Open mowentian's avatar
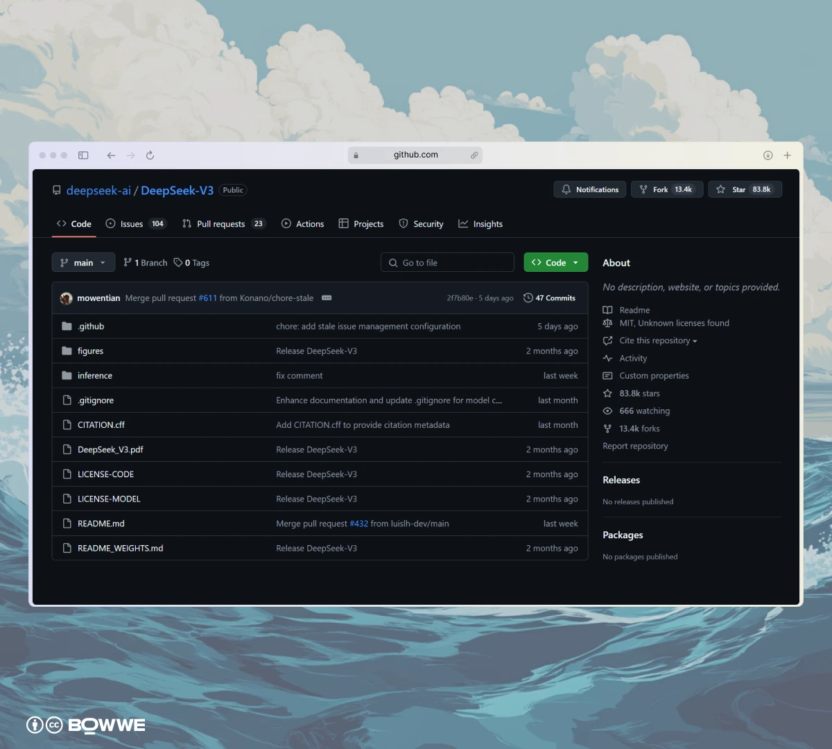The width and height of the screenshot is (832, 749). pos(67,298)
